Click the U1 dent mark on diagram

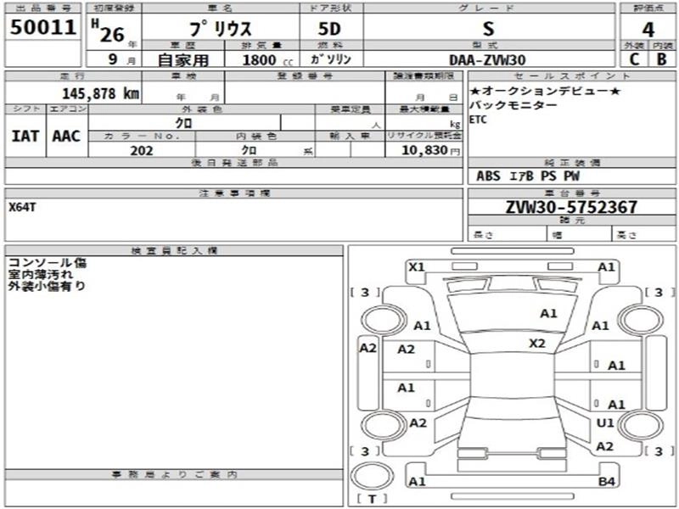(x=605, y=422)
